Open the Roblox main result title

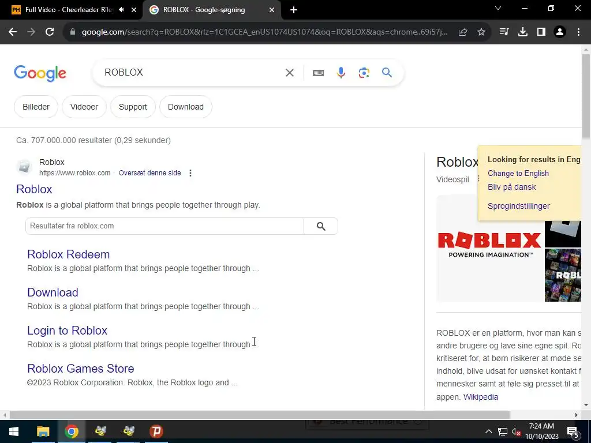point(34,189)
